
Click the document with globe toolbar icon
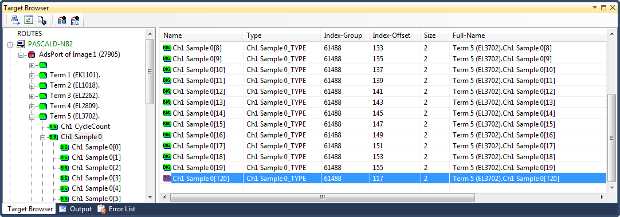pos(41,20)
